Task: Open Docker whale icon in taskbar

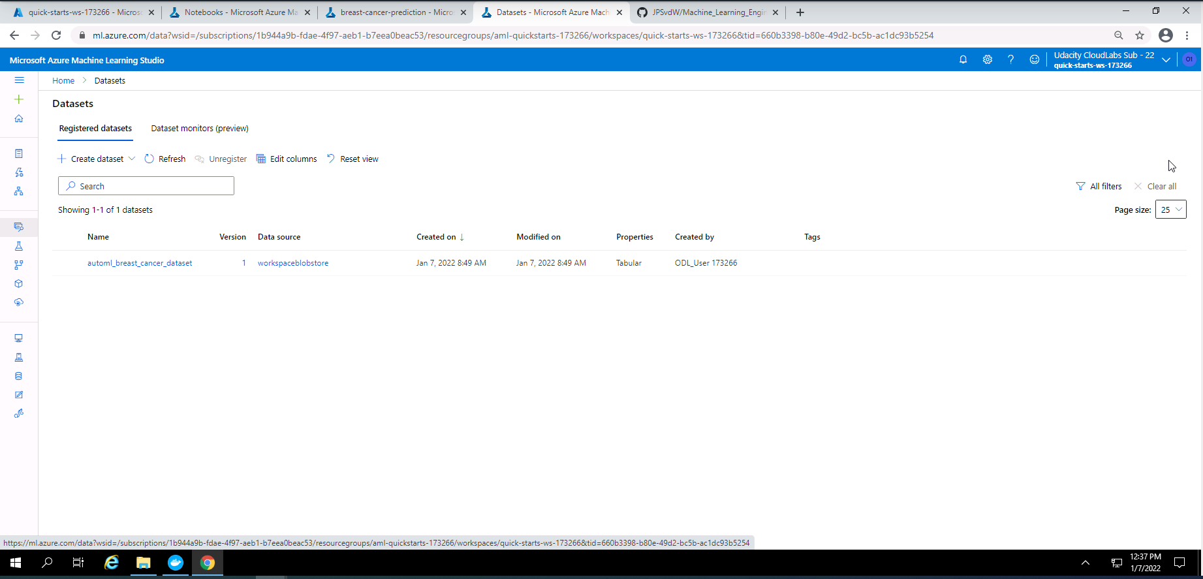Action: pyautogui.click(x=176, y=563)
